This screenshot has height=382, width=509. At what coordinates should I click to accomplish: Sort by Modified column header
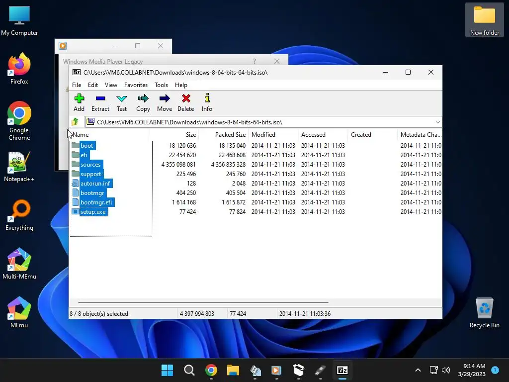click(x=273, y=134)
